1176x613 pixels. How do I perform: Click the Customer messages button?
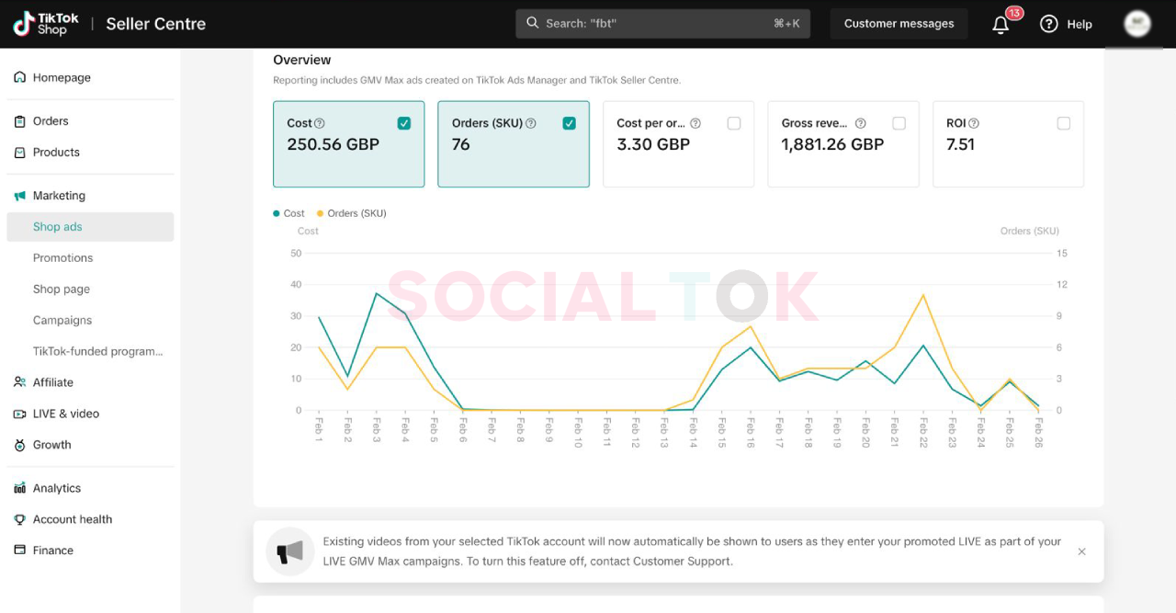click(899, 24)
